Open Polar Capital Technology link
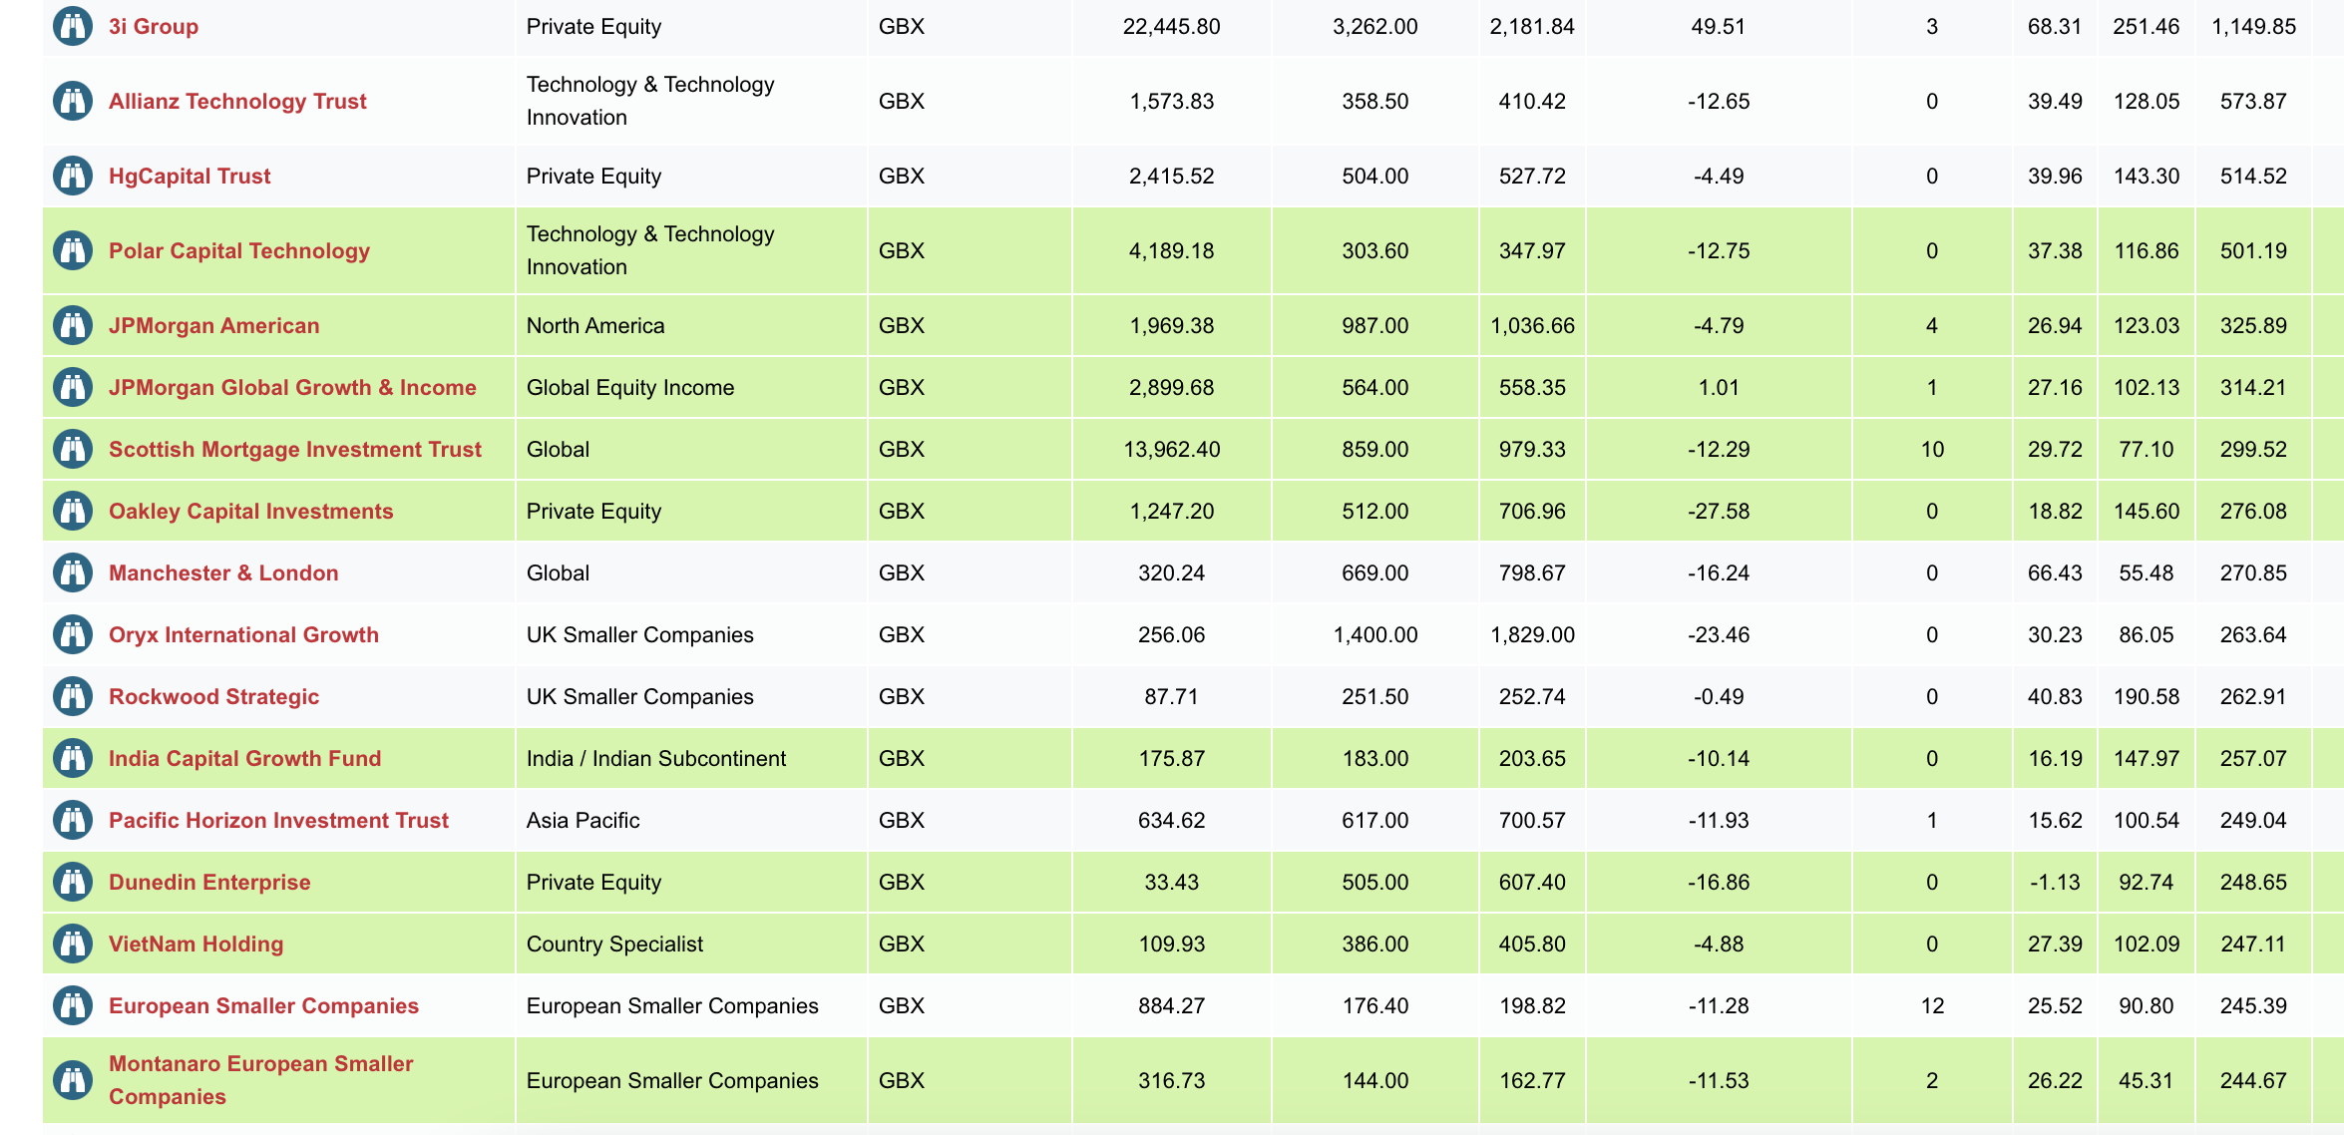2344x1135 pixels. click(239, 250)
